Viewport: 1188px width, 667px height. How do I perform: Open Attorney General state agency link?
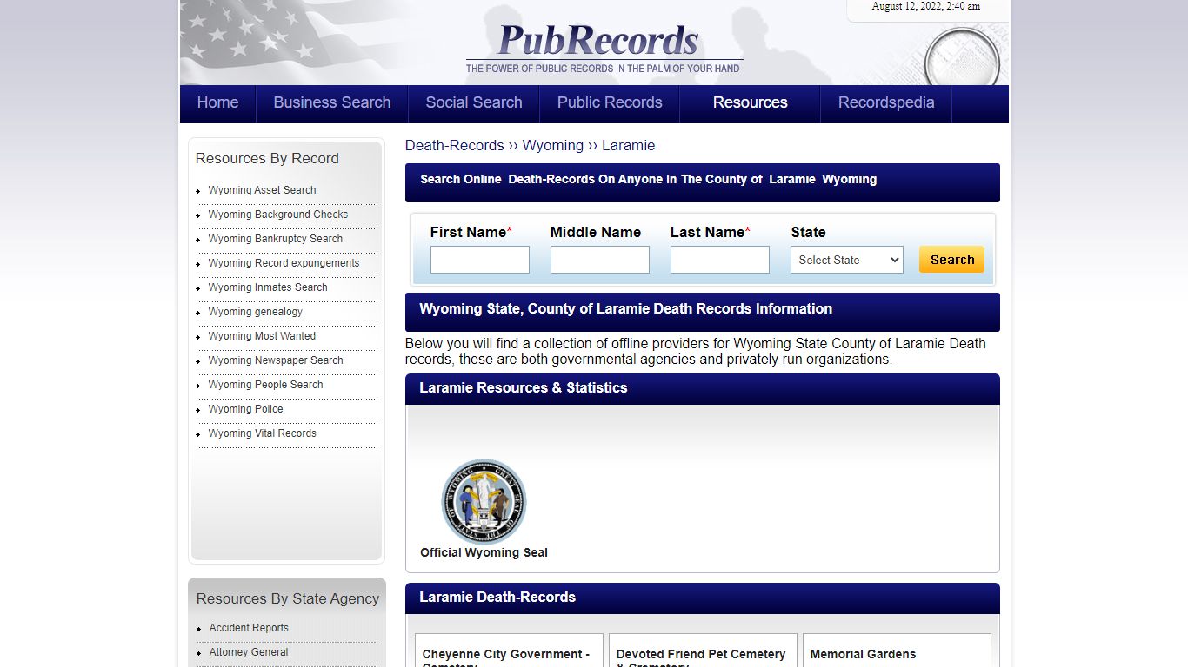tap(249, 652)
